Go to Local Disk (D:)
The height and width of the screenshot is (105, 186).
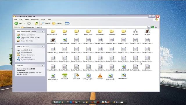click(24, 50)
